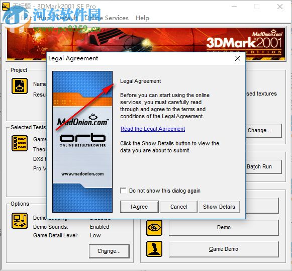292x271 pixels.
Task: Open the Online Services menu
Action: click(x=107, y=18)
